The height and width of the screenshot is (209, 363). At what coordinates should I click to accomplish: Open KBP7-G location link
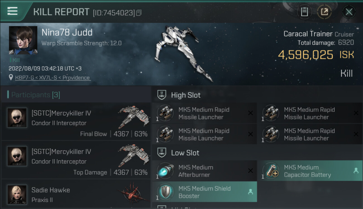pyautogui.click(x=52, y=78)
